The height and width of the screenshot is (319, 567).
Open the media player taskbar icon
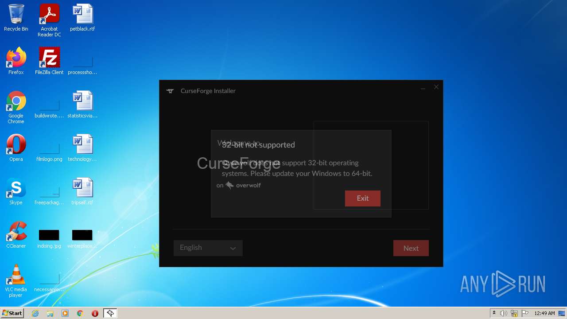pos(65,313)
